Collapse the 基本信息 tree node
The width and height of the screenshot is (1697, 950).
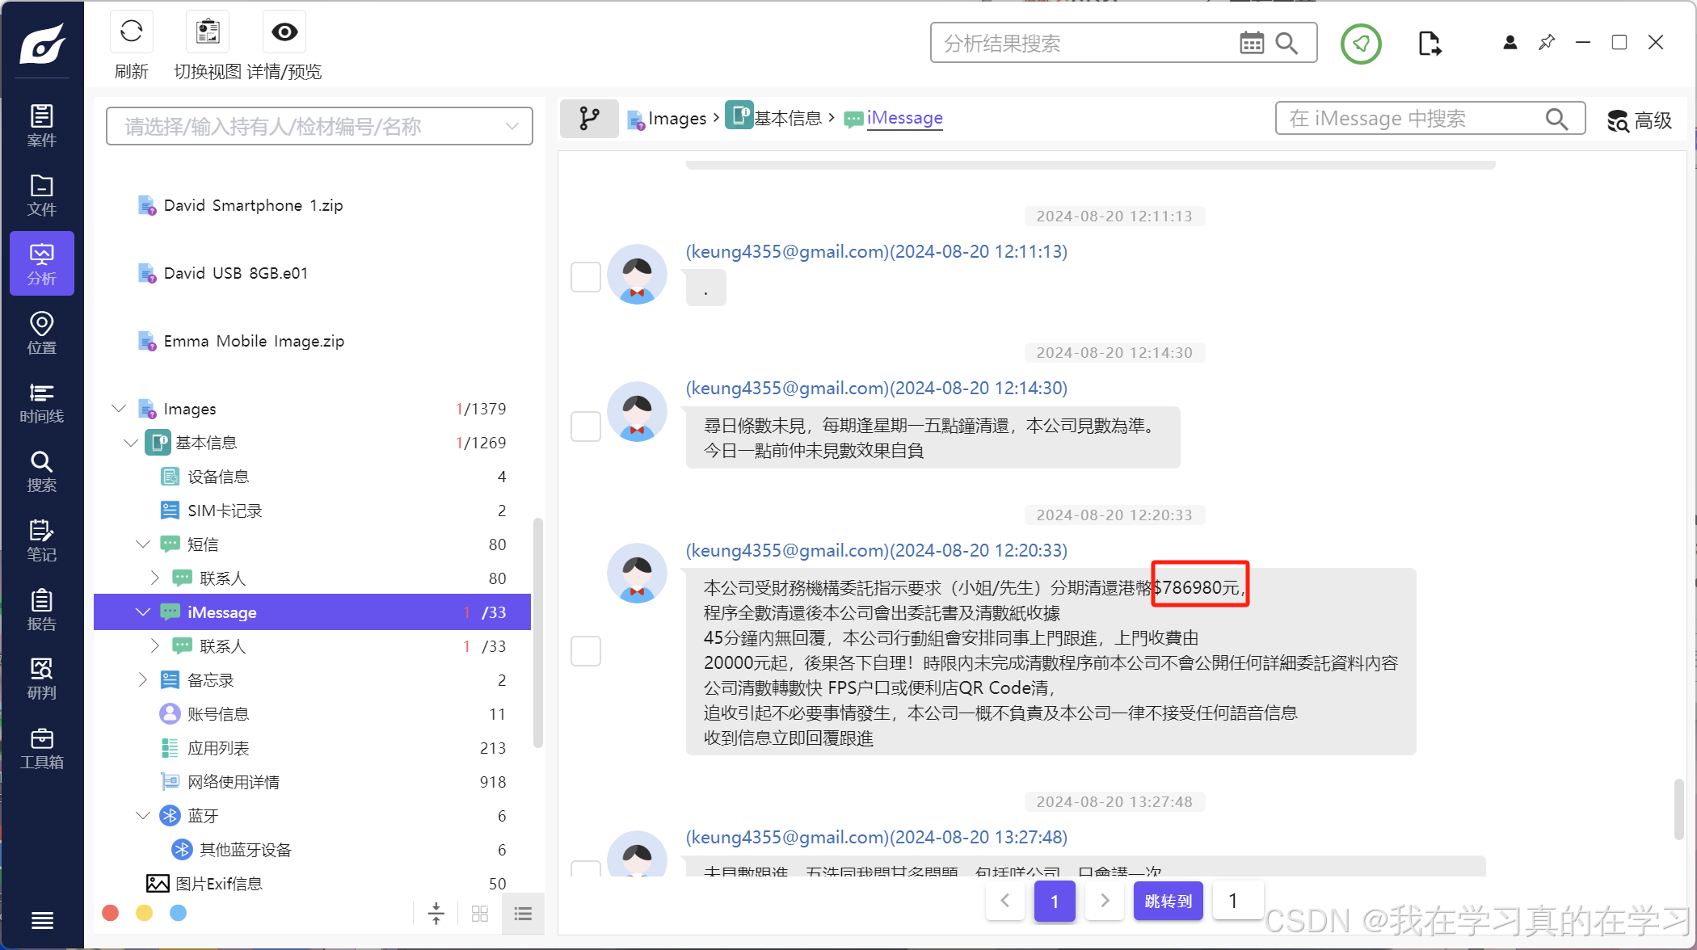(130, 443)
